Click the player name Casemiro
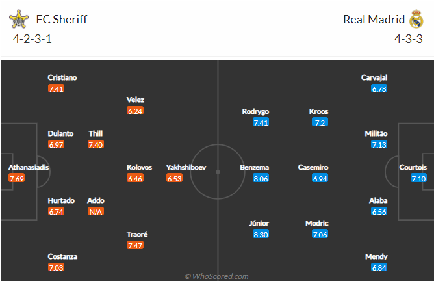 point(313,167)
